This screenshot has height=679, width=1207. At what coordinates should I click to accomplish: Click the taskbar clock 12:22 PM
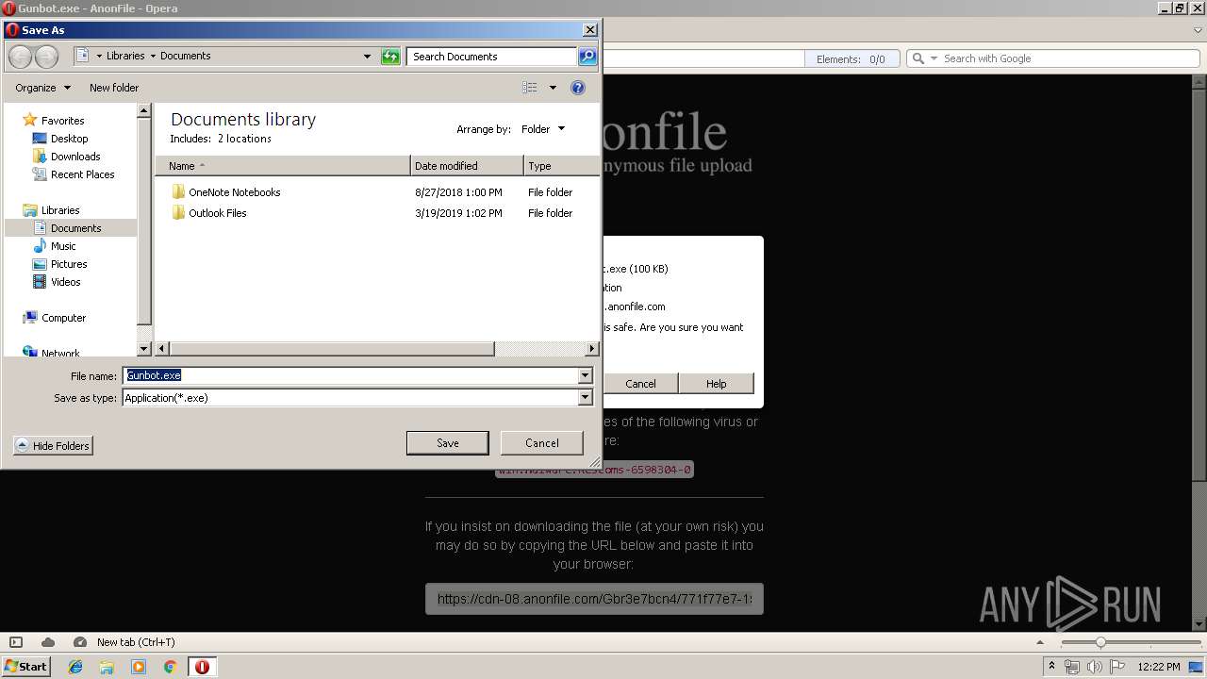(x=1159, y=667)
